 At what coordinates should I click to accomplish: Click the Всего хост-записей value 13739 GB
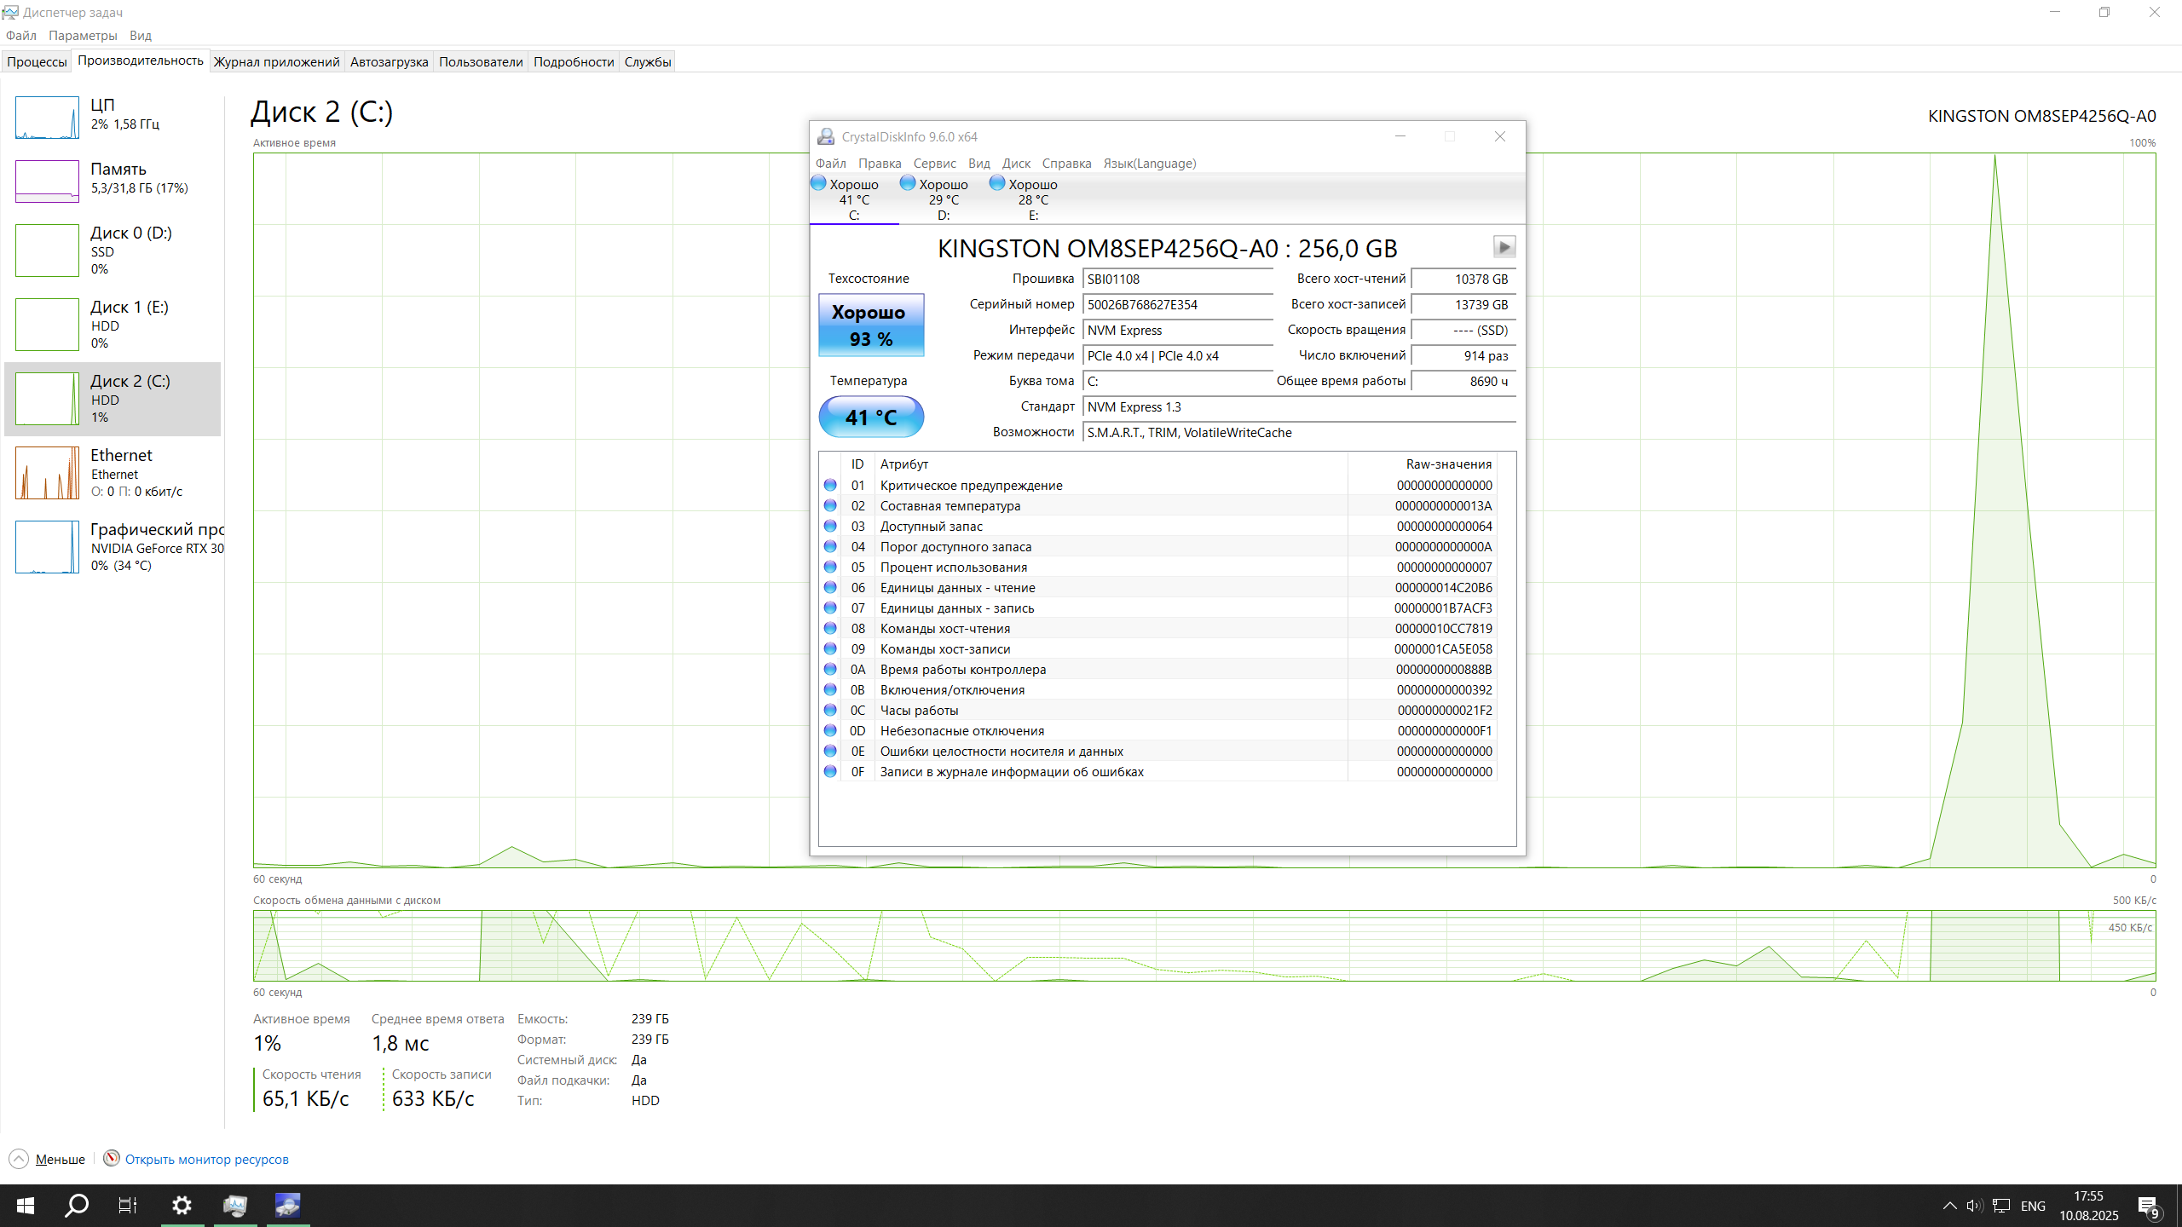[x=1463, y=304]
